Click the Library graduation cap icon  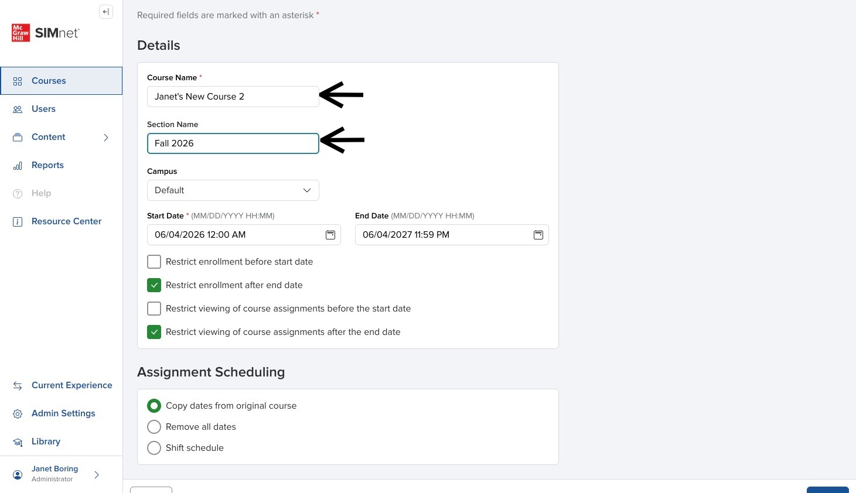point(18,442)
